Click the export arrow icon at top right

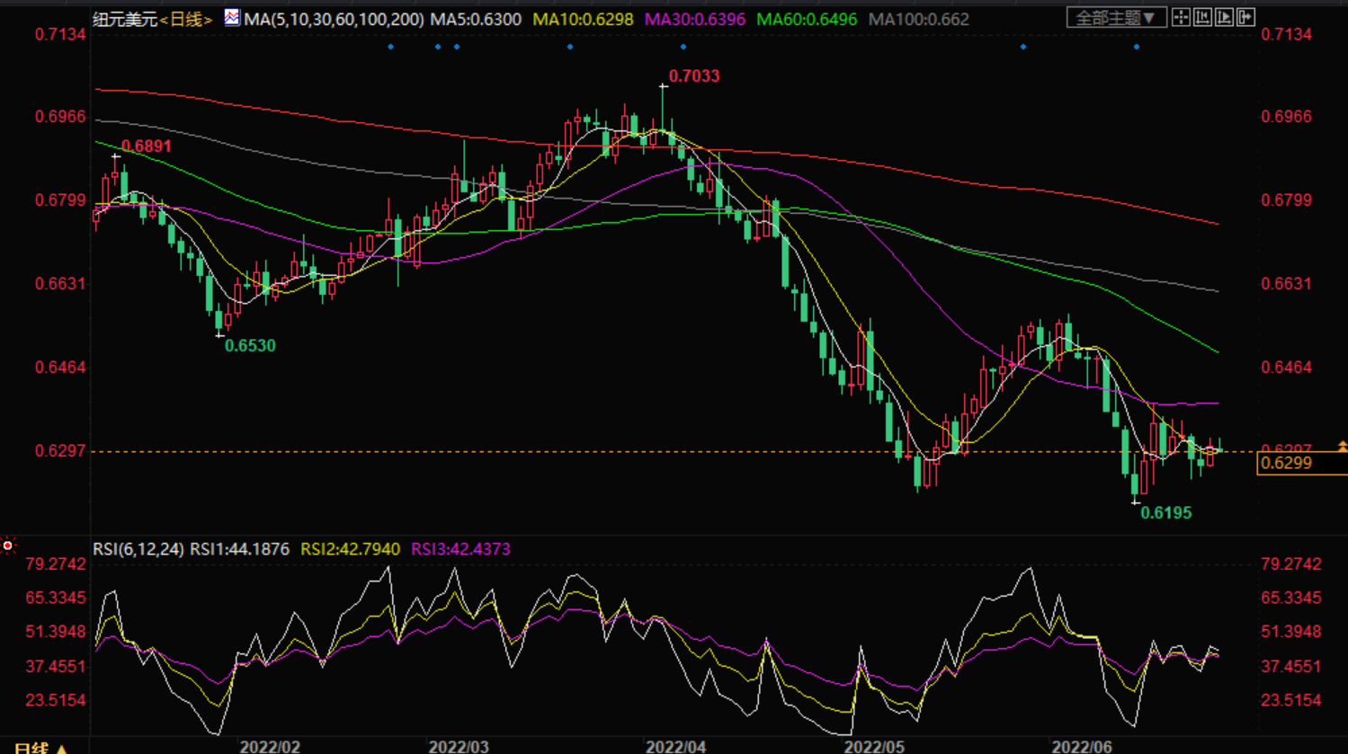1245,17
